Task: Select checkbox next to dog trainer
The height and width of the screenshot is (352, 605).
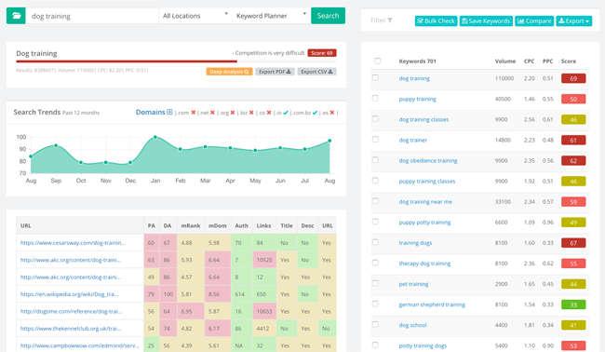Action: [375, 140]
